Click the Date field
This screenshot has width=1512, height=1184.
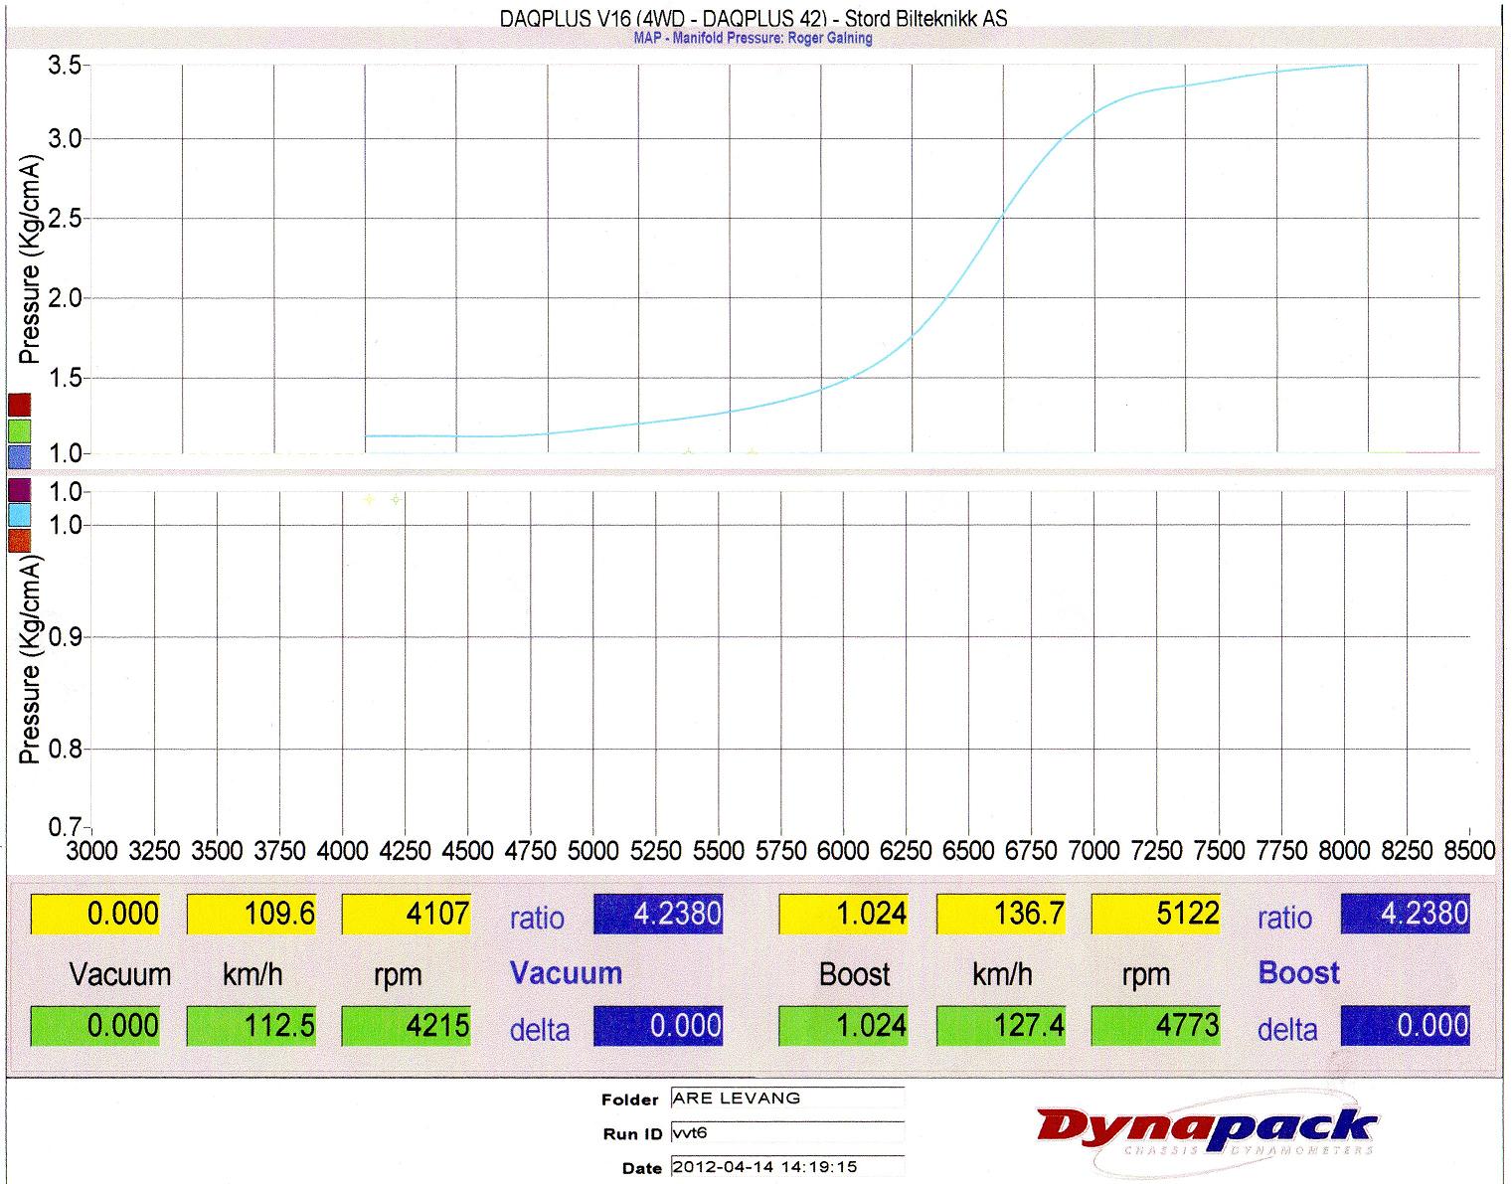787,1166
